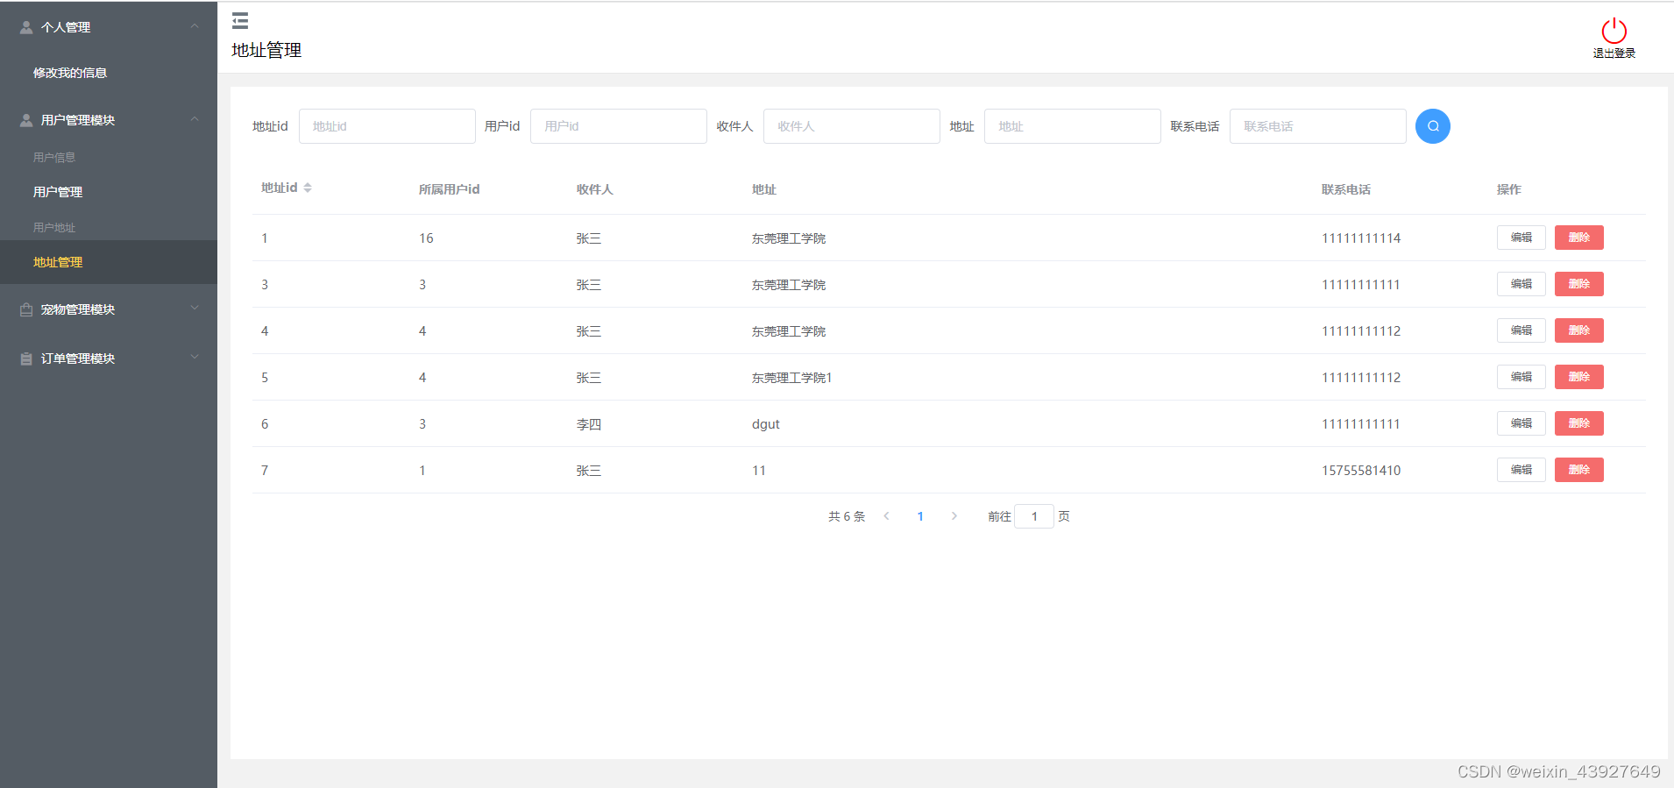Focus the 用户id search field
The image size is (1674, 788).
[x=619, y=126]
